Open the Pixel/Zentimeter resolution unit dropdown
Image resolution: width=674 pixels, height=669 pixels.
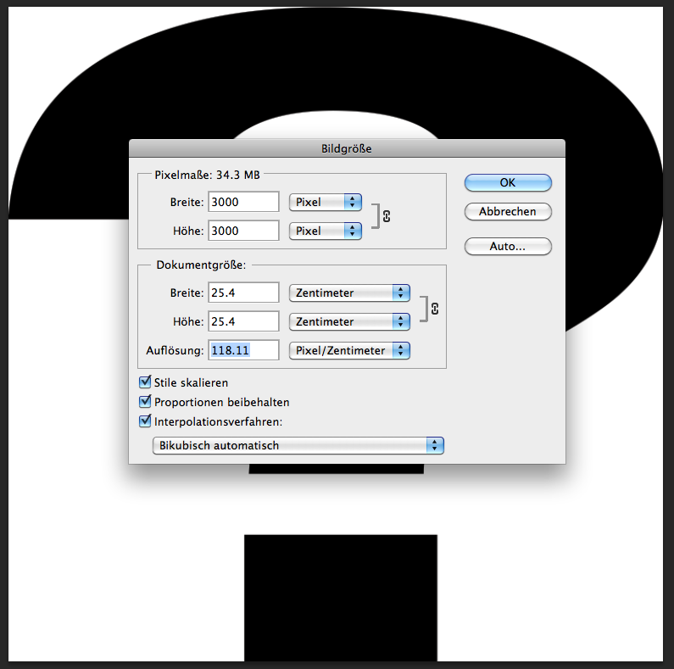(x=349, y=350)
